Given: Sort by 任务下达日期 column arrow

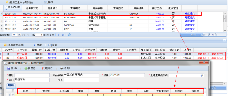Looking at the screenshot, I should tap(6, 10).
